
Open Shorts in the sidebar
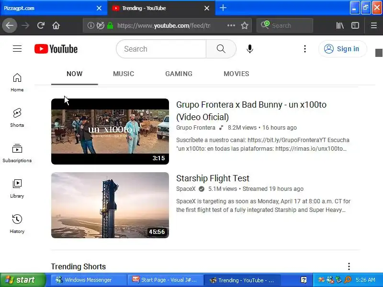click(17, 118)
